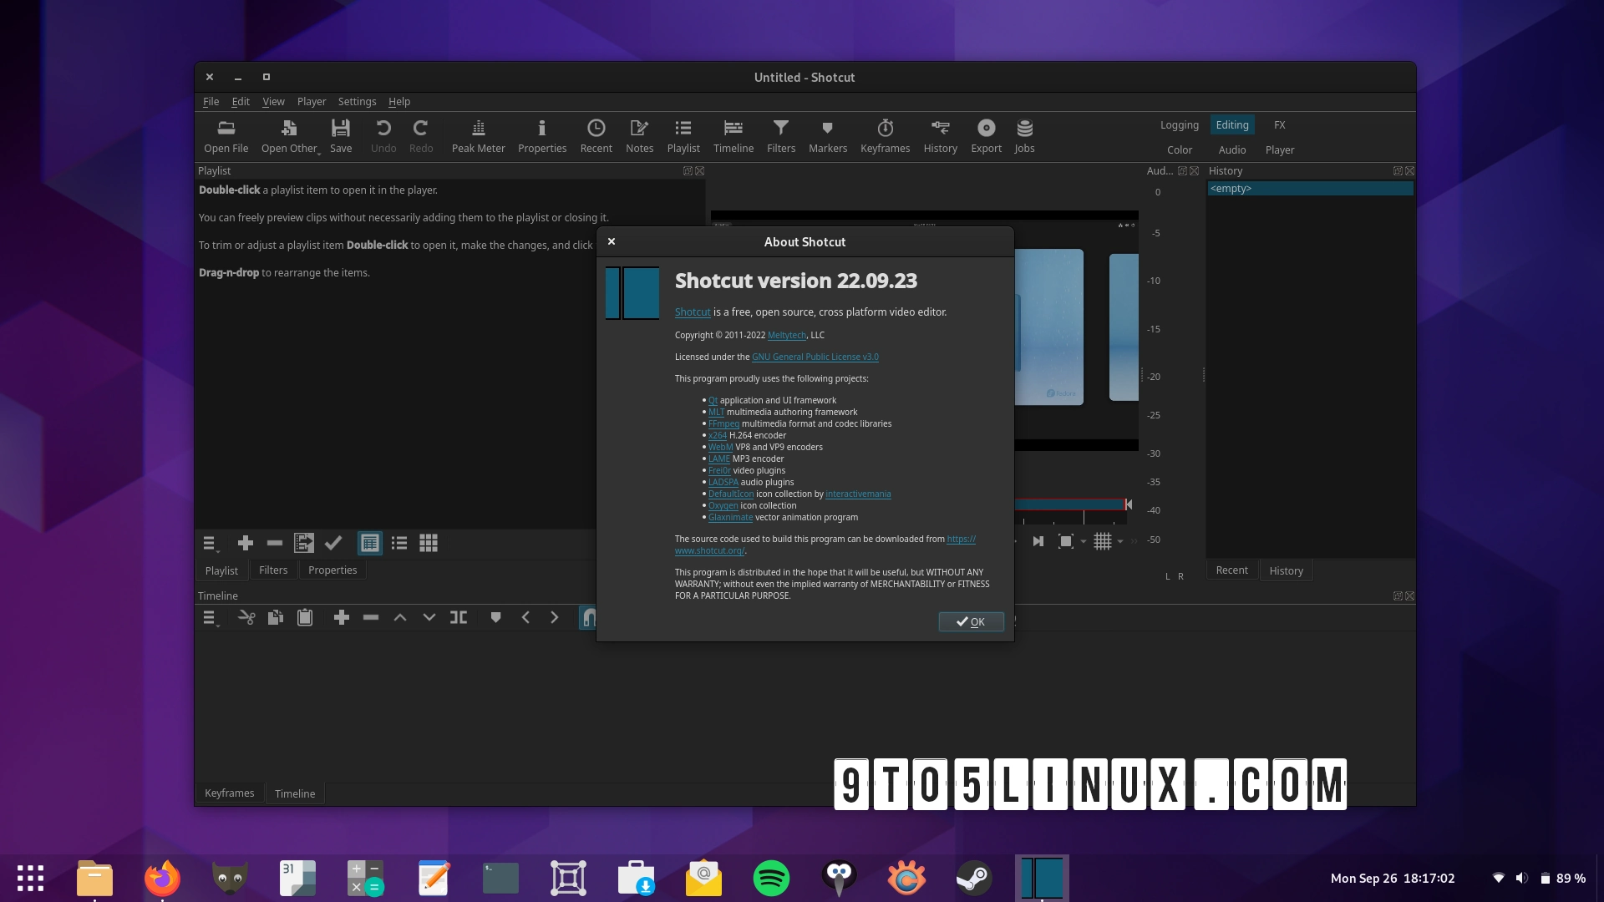Open the Jobs panel
Viewport: 1604px width, 902px height.
click(x=1024, y=135)
